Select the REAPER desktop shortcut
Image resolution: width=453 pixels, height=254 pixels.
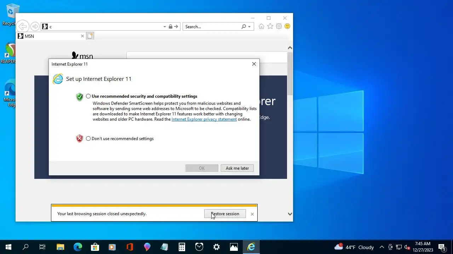click(x=8, y=53)
